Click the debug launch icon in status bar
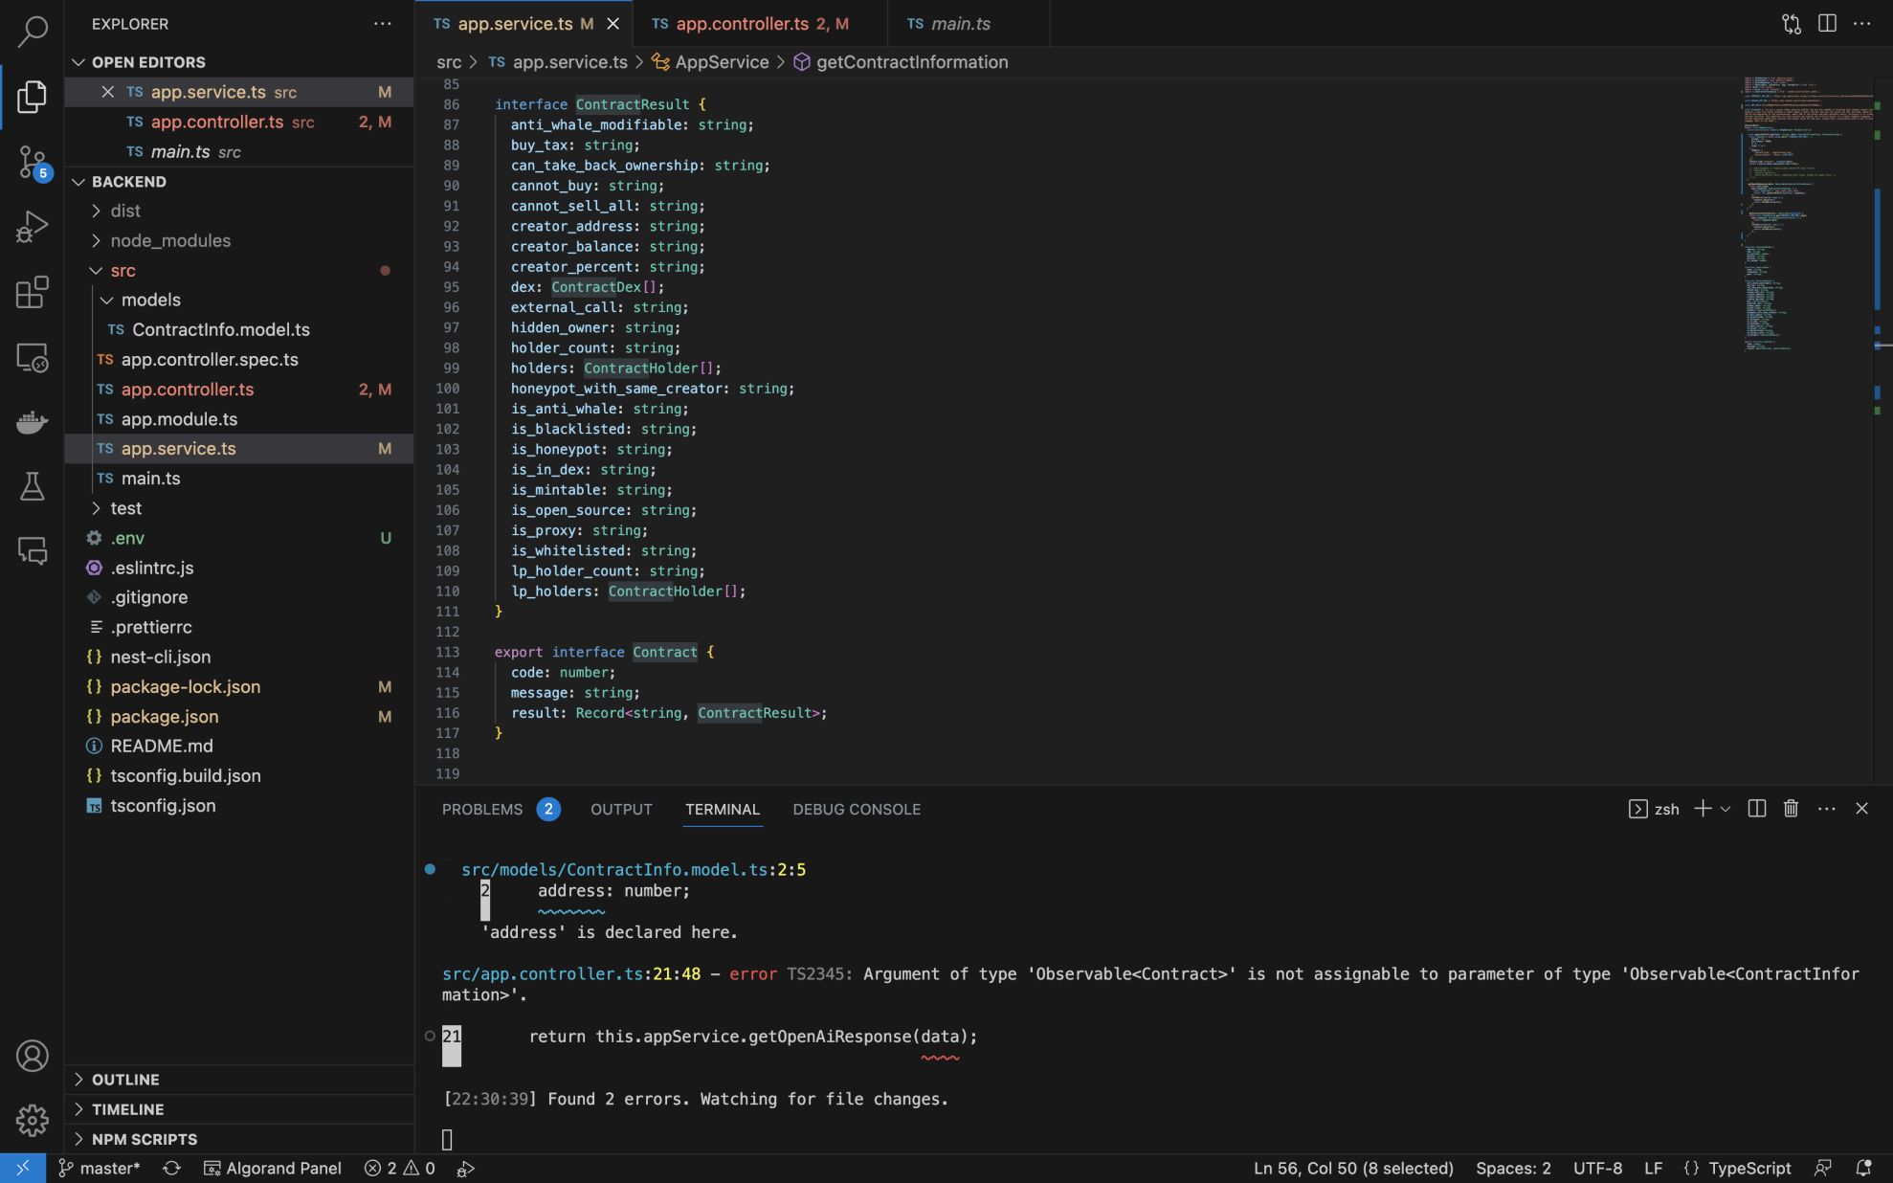The width and height of the screenshot is (1893, 1183). point(465,1169)
